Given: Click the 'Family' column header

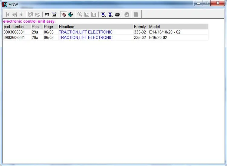Looking at the screenshot, I should tap(141, 27).
